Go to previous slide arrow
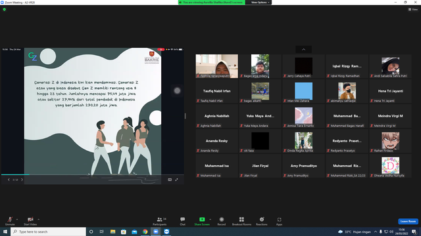421x236 pixels. pos(9,180)
